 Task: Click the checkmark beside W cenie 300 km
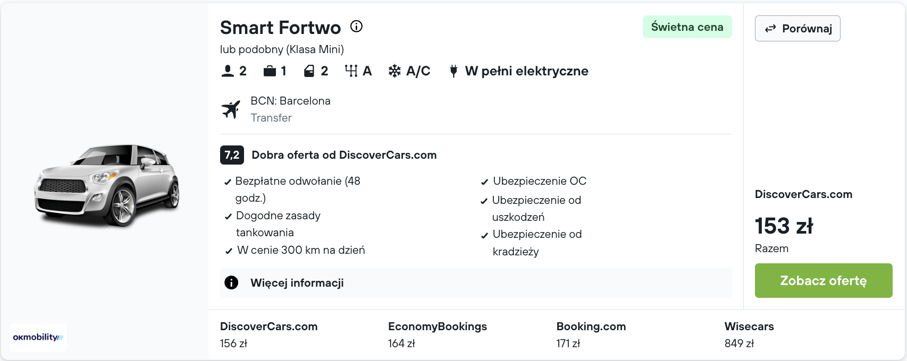[229, 251]
